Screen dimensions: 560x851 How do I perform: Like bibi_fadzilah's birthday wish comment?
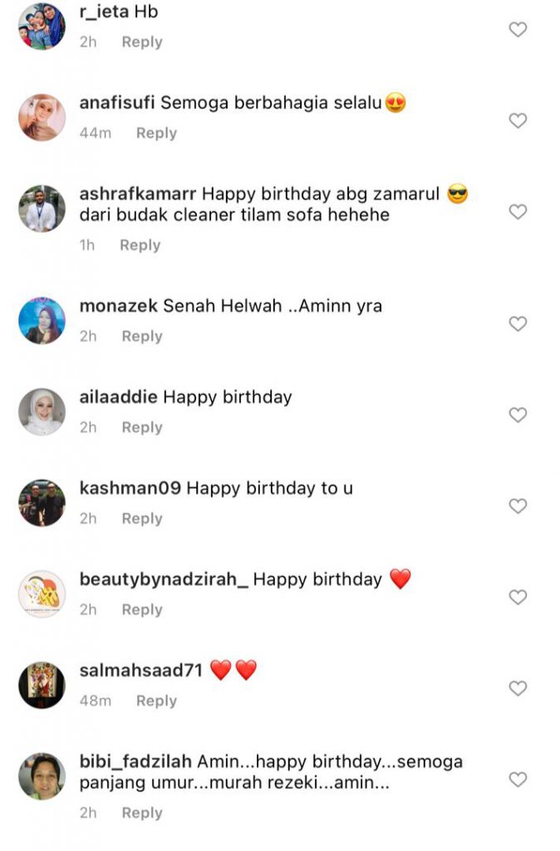pyautogui.click(x=518, y=780)
